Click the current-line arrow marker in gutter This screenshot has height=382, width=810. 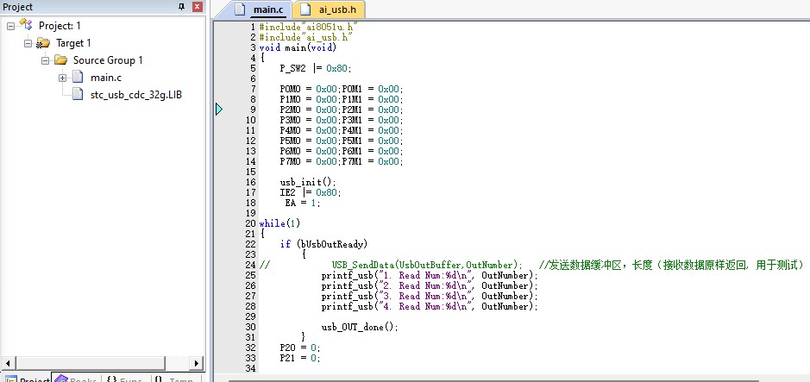(x=219, y=109)
